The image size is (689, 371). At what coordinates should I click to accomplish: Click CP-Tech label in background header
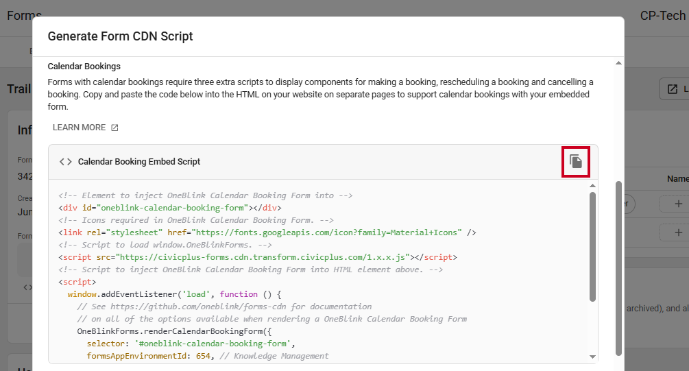[663, 16]
